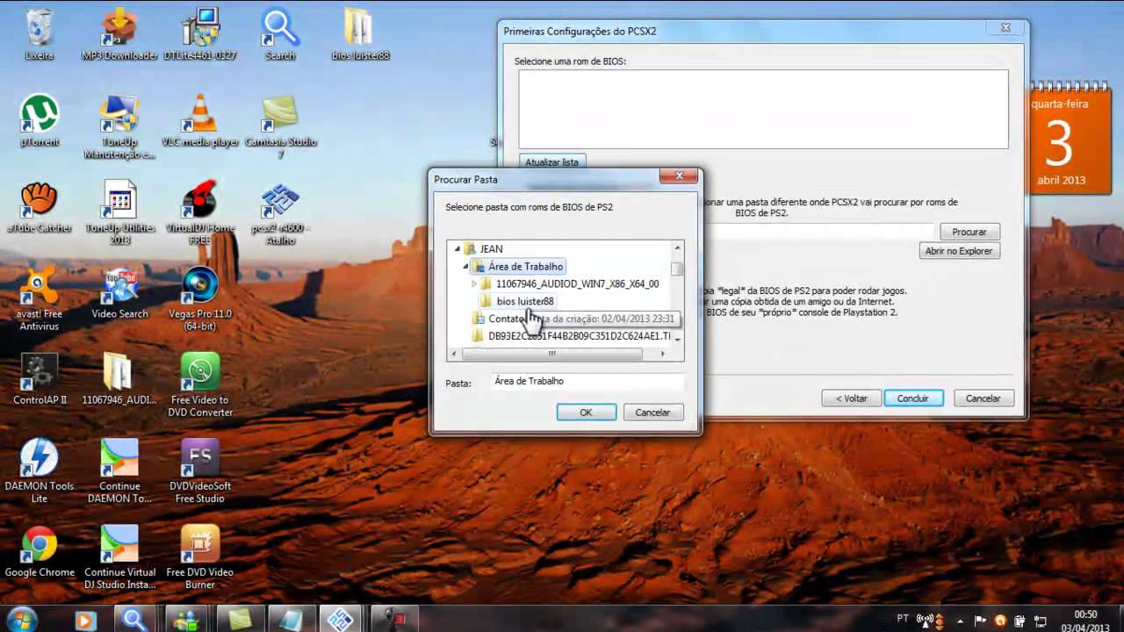
Task: Launch Free DVD Video Burner shortcut
Action: (x=200, y=557)
